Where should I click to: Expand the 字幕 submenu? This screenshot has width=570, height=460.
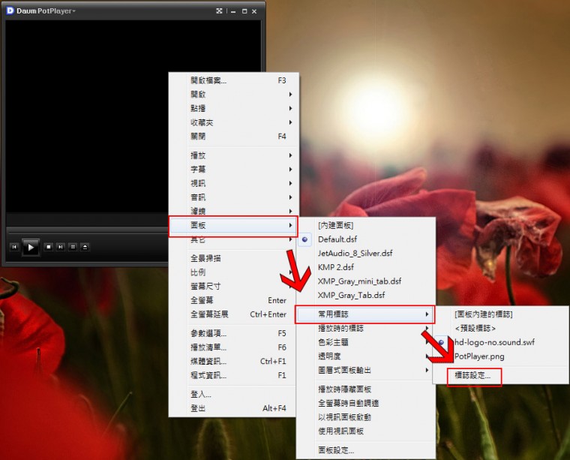tap(234, 169)
